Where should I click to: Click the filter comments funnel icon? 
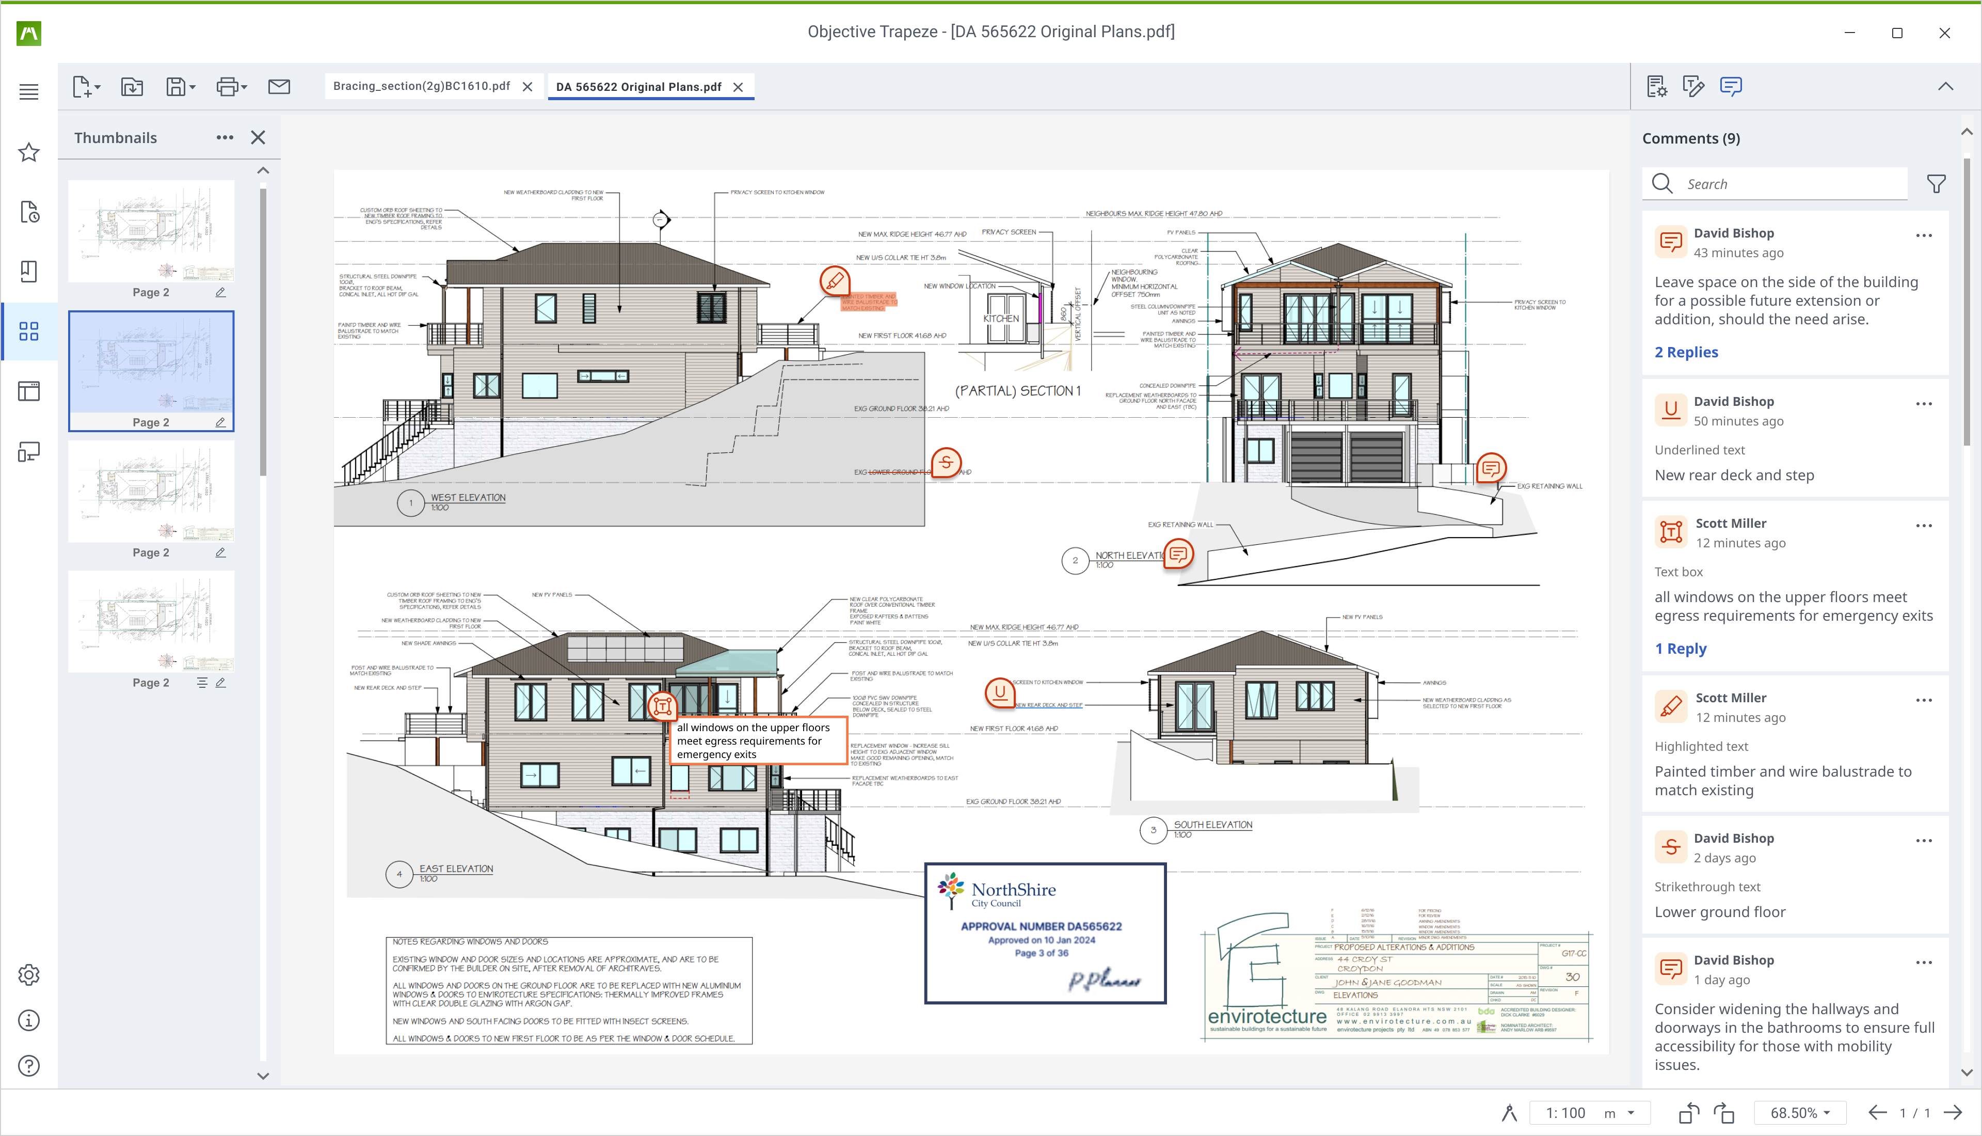(1935, 184)
